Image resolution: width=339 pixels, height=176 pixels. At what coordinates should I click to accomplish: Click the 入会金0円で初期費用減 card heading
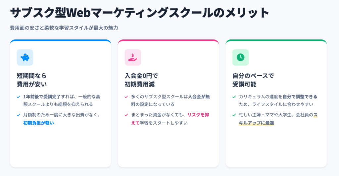click(141, 80)
